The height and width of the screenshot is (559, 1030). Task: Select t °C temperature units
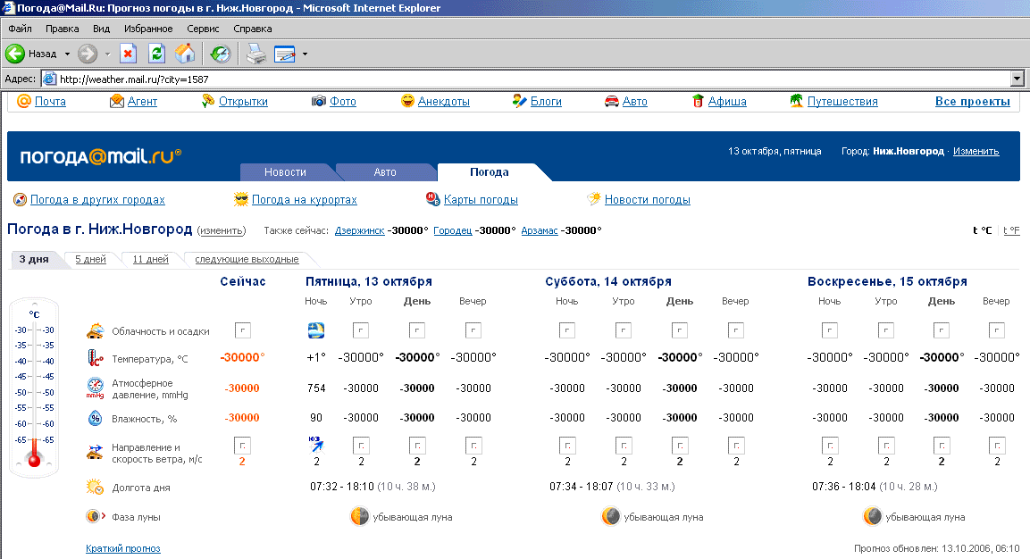pyautogui.click(x=982, y=230)
